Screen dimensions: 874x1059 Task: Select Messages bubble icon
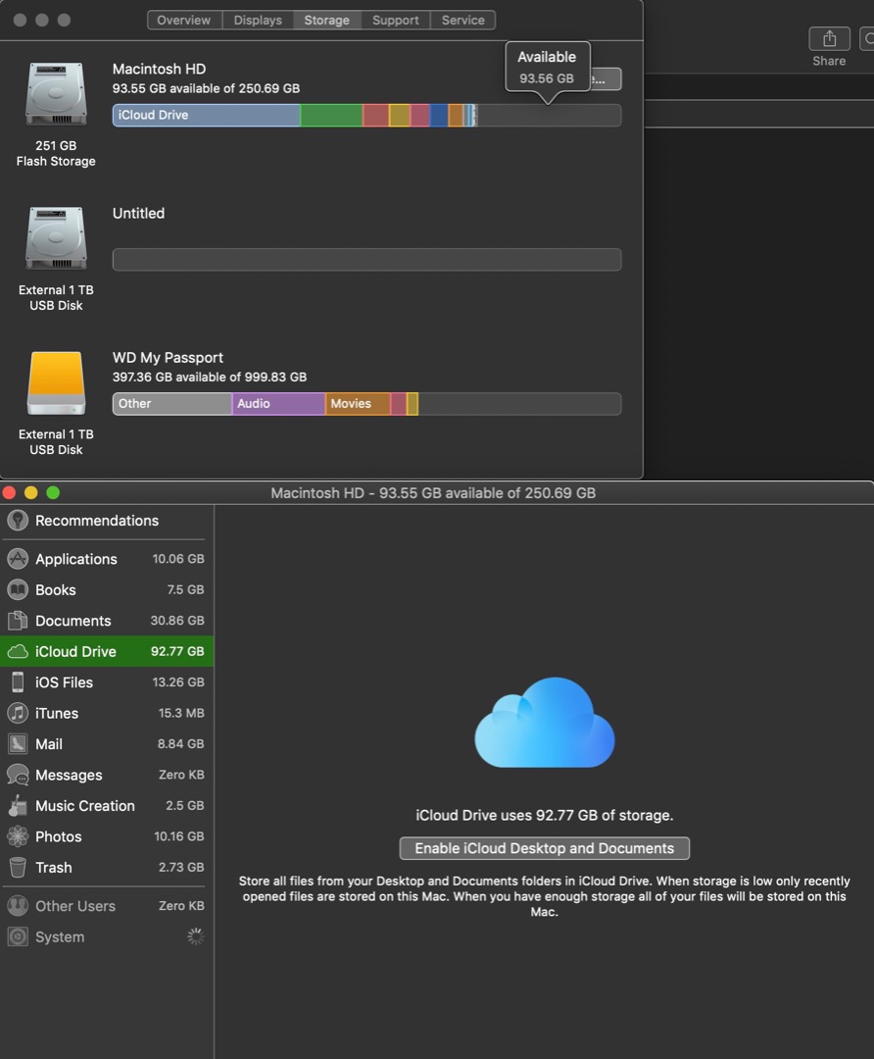point(18,775)
